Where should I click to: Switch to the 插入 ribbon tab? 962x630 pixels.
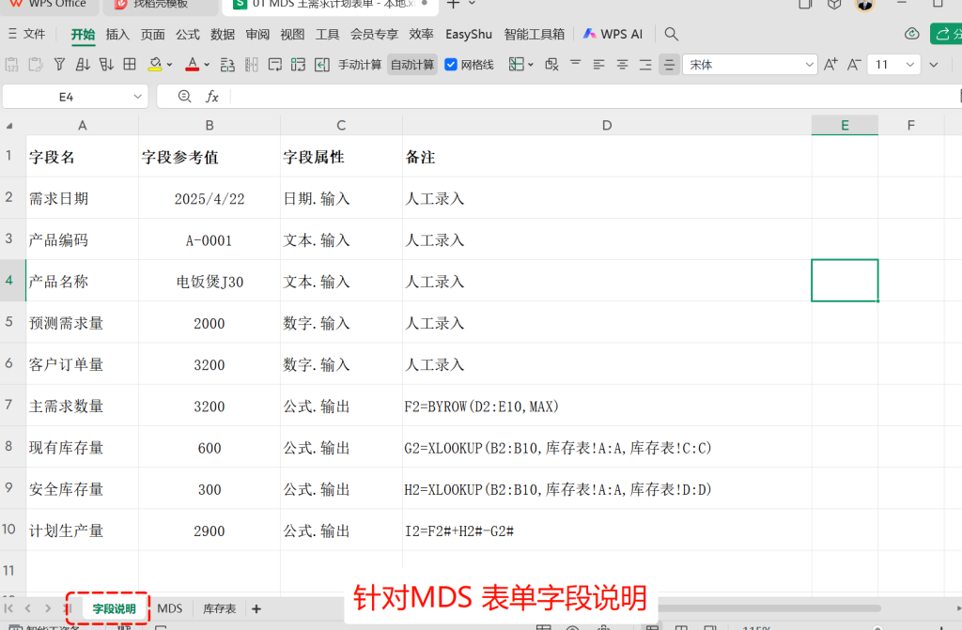point(117,35)
